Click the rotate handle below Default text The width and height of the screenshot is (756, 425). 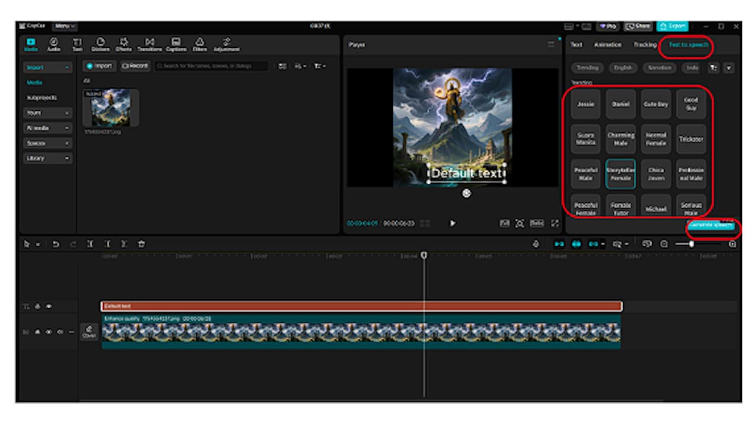[x=467, y=193]
